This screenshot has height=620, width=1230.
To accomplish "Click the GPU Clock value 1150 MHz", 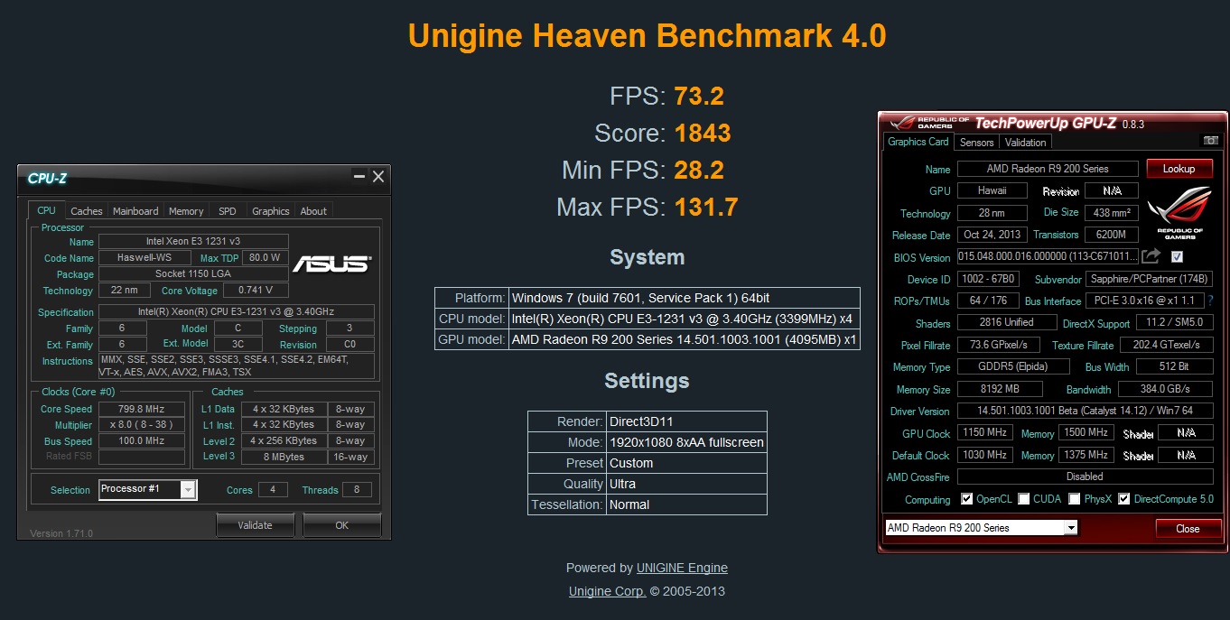I will (x=984, y=433).
